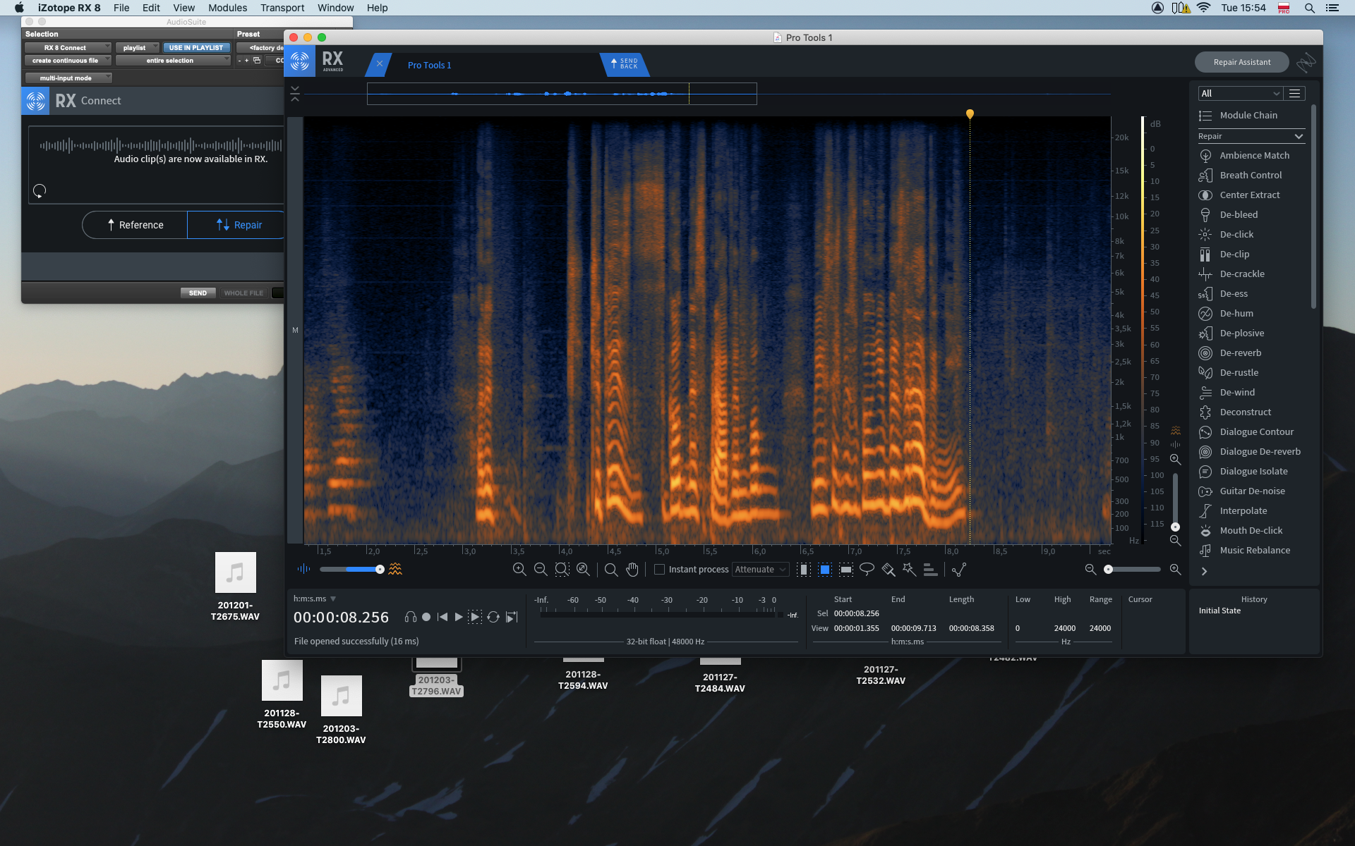Click the frequency zoom in icon on the right ruler
Viewport: 1355px width, 846px height.
[1175, 459]
